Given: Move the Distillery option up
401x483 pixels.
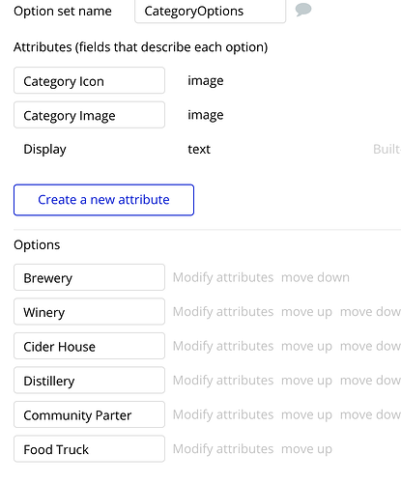Looking at the screenshot, I should 306,381.
